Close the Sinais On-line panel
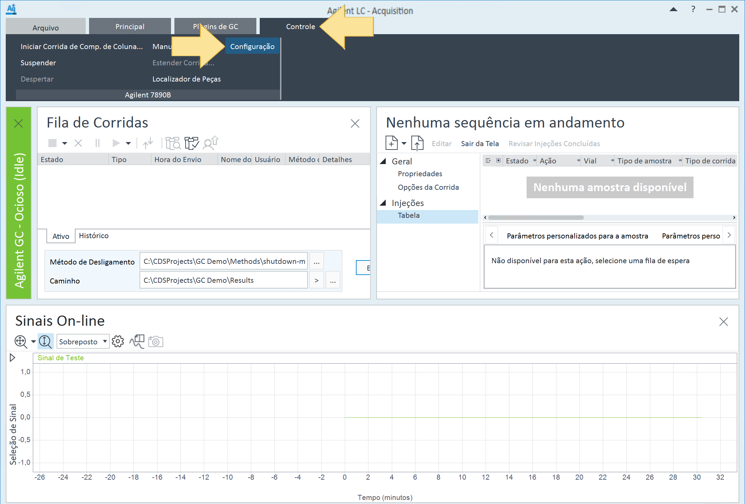Screen dimensions: 745x504 click(x=724, y=322)
